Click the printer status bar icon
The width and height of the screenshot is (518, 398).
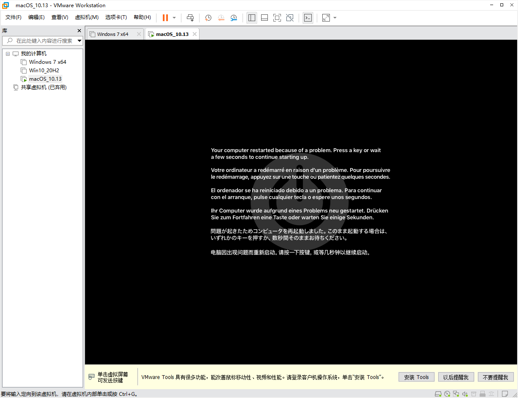click(x=474, y=394)
